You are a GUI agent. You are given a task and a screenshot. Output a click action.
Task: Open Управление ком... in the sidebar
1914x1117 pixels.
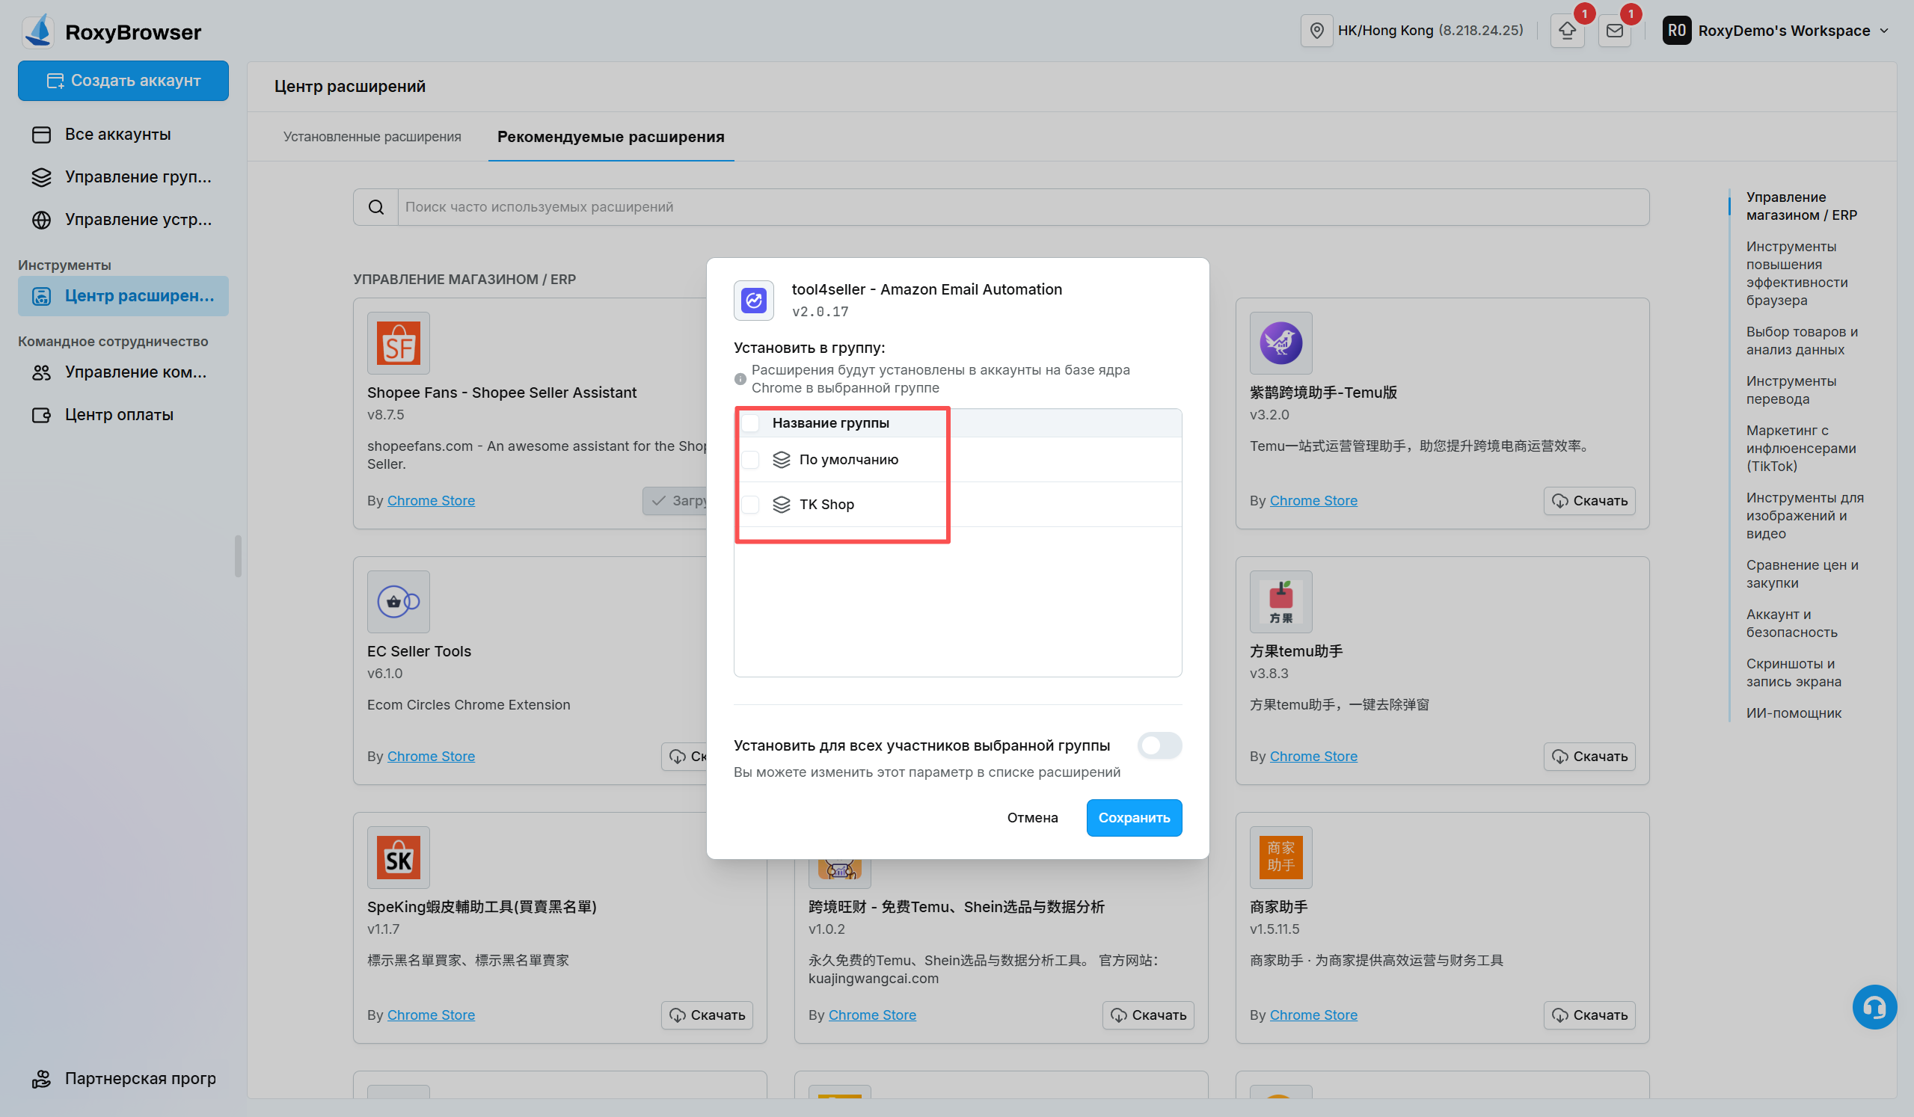point(123,372)
